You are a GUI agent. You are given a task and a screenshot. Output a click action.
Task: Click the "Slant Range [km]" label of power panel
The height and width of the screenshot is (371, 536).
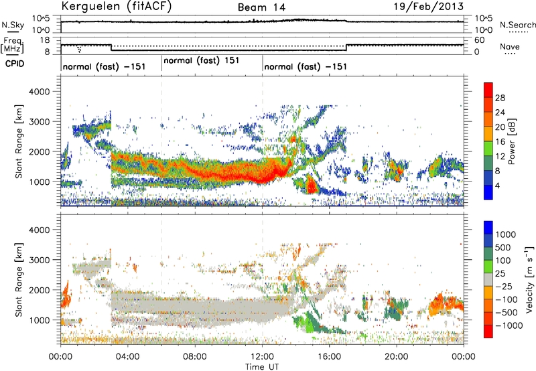tap(19, 141)
